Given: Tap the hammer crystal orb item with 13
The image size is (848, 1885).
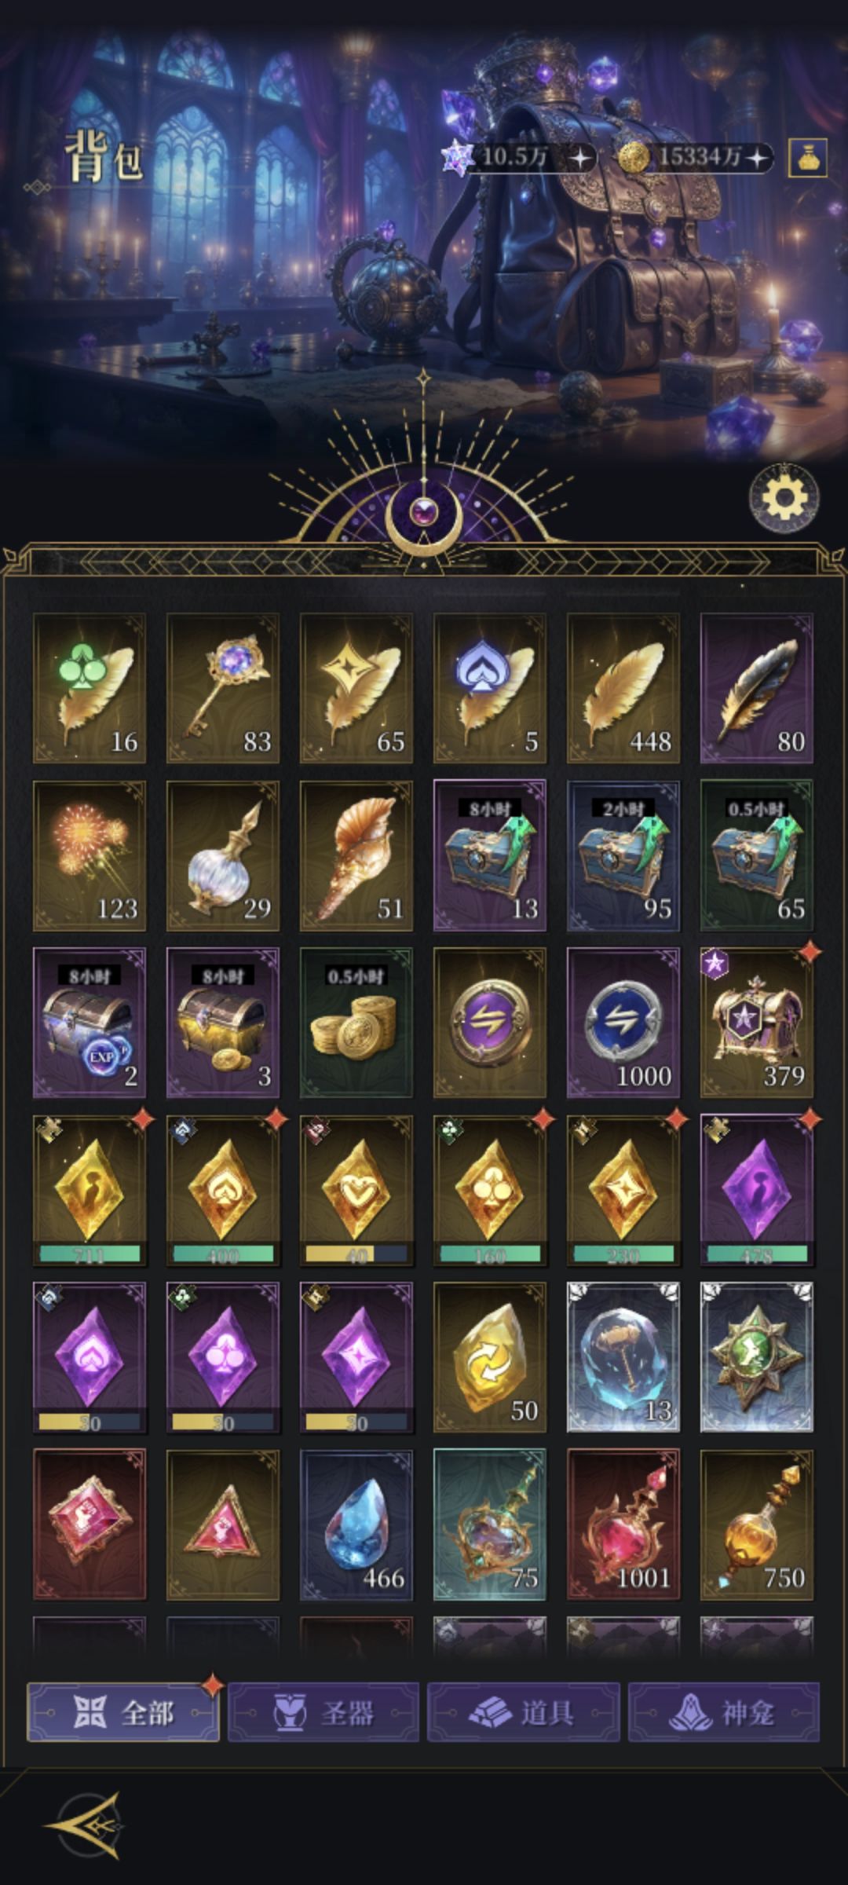Looking at the screenshot, I should point(623,1357).
